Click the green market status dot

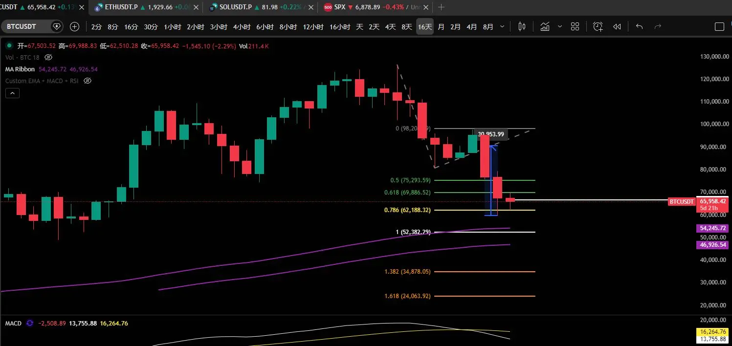coord(9,46)
